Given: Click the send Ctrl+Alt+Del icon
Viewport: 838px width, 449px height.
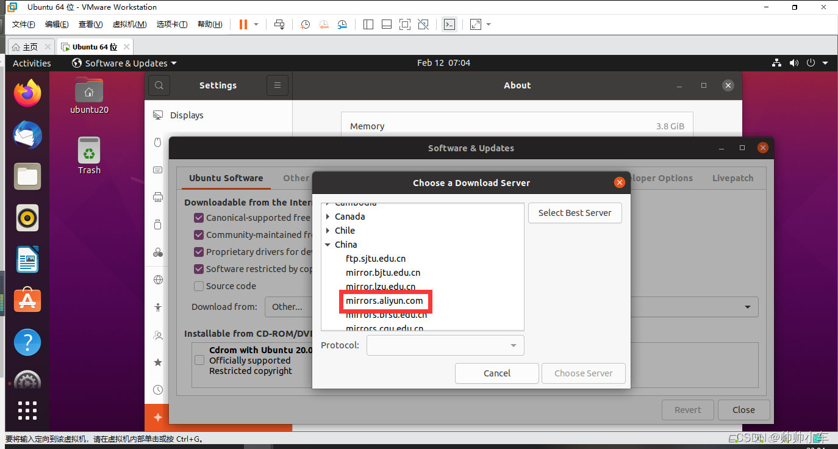Looking at the screenshot, I should [x=279, y=24].
